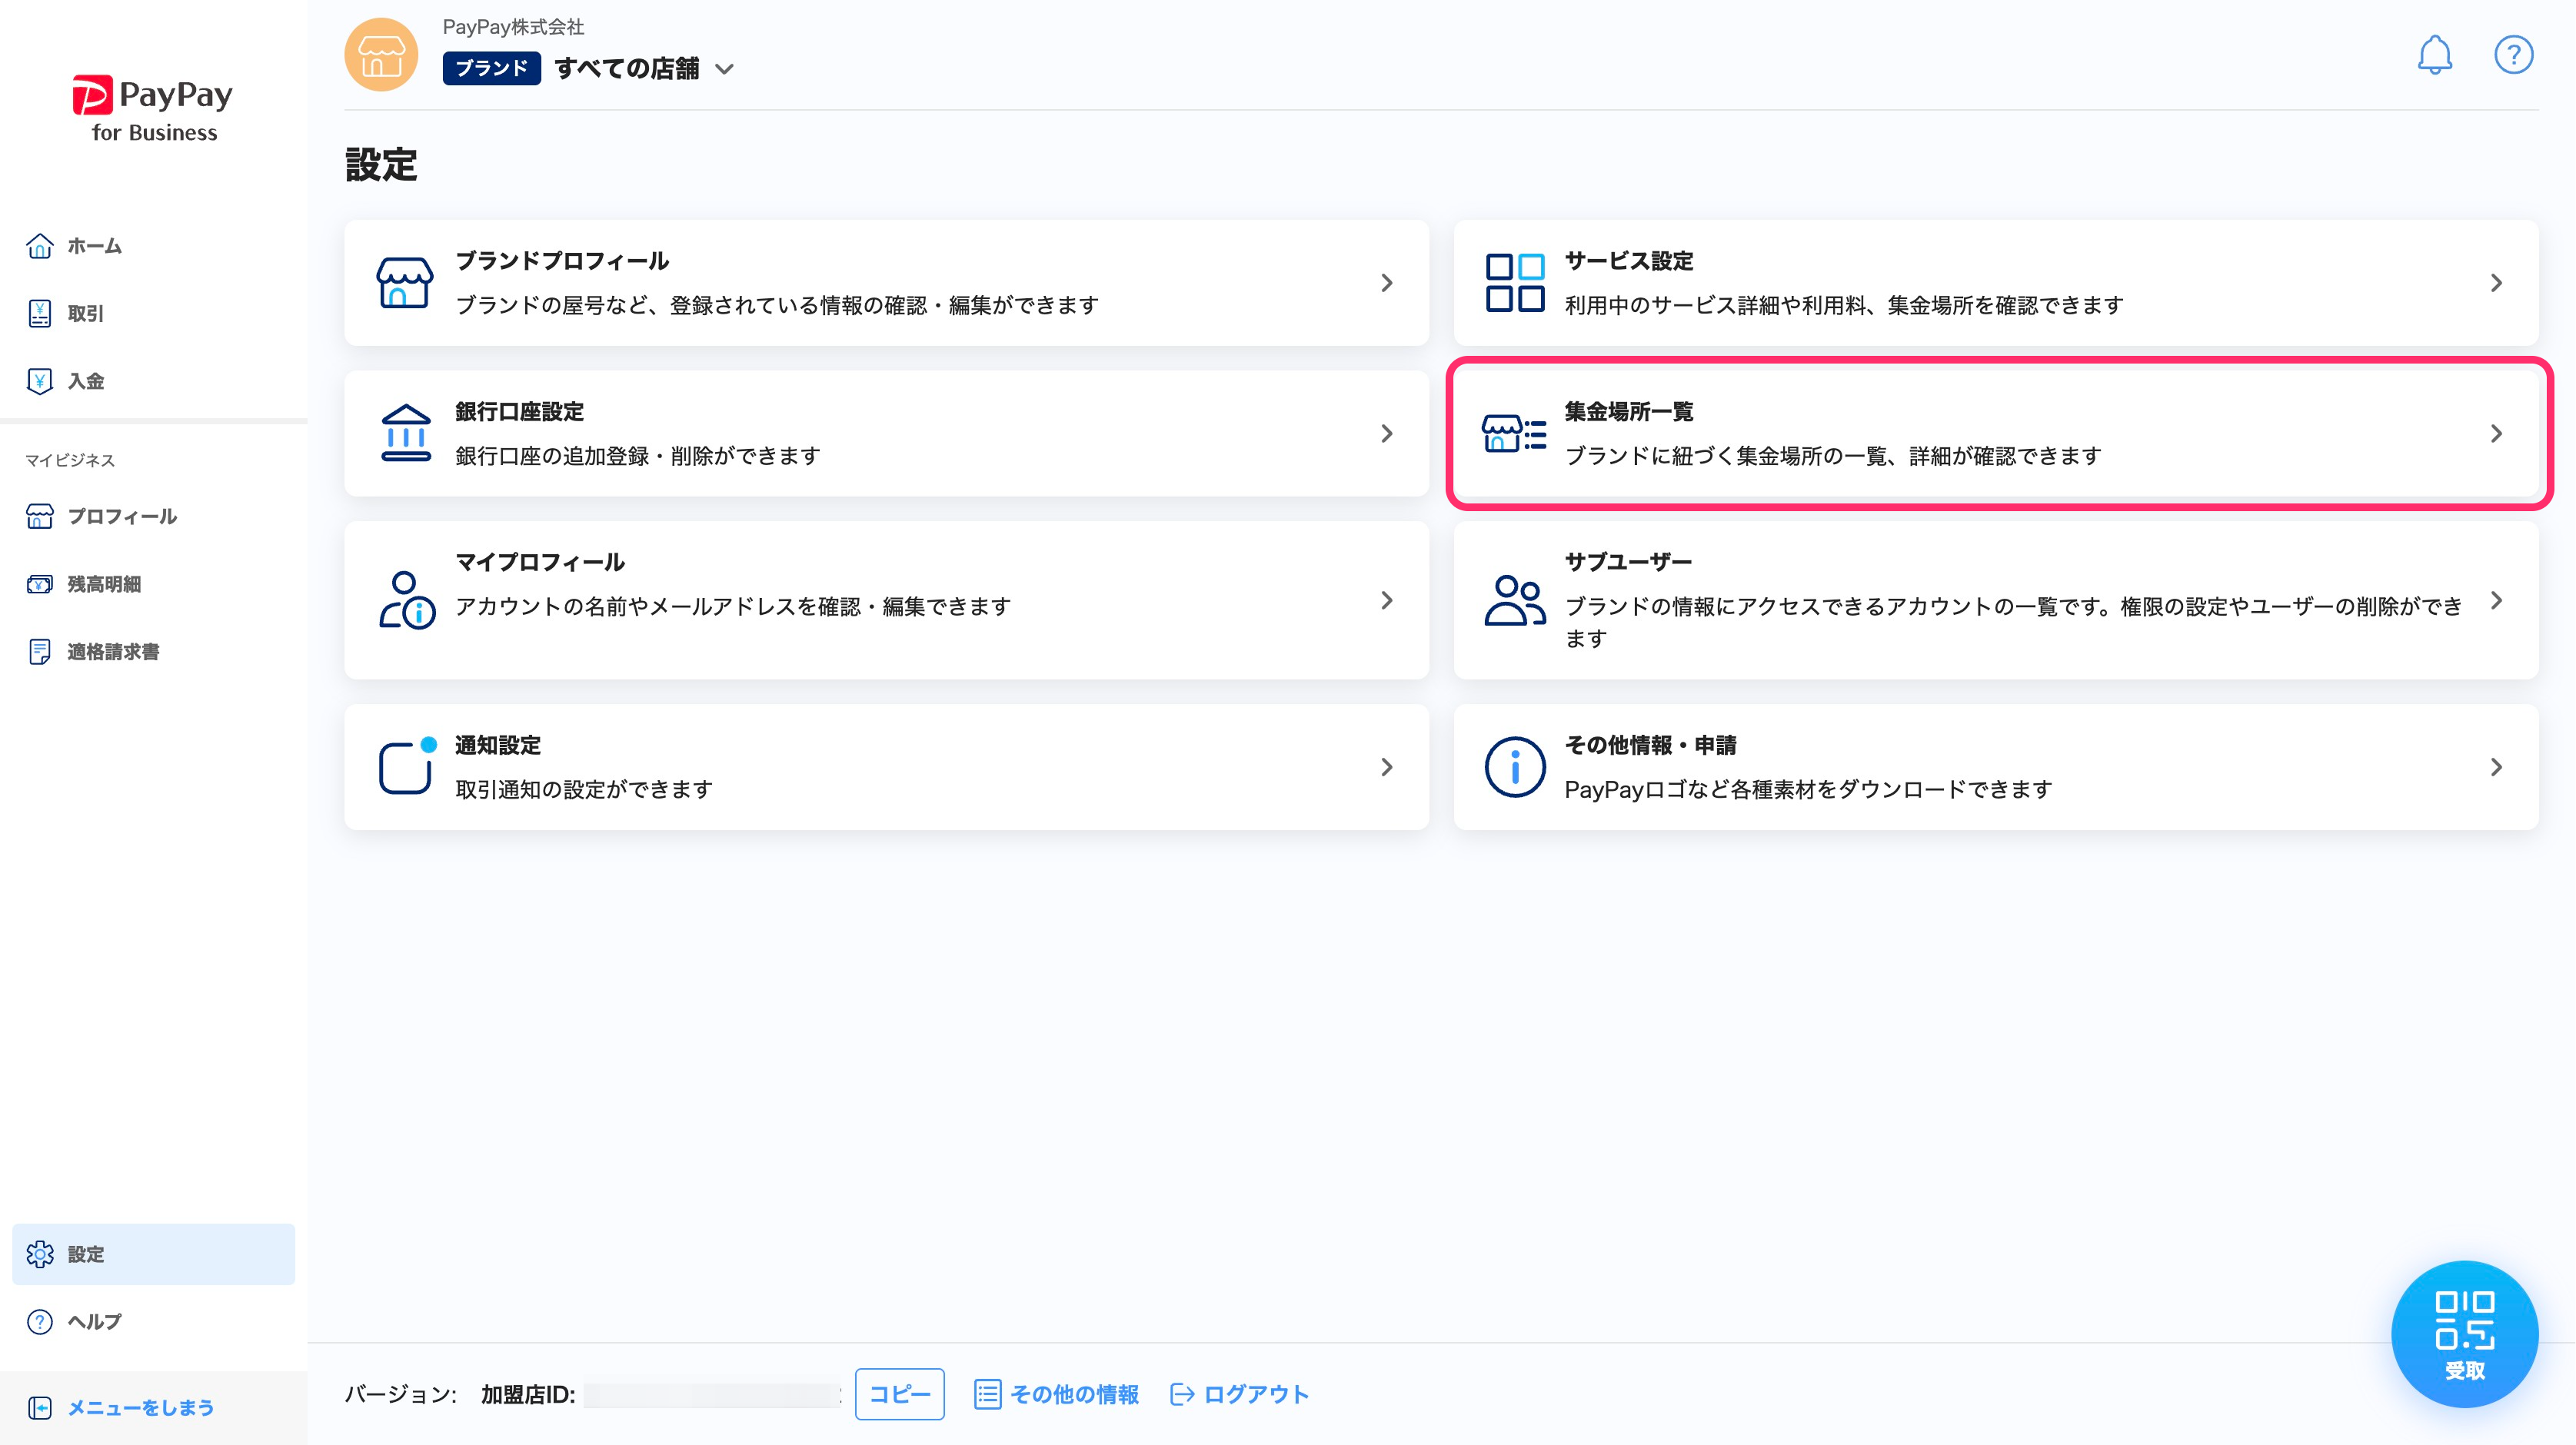2576x1445 pixels.
Task: Click the 通知設定 card chevron arrow
Action: click(x=1386, y=768)
